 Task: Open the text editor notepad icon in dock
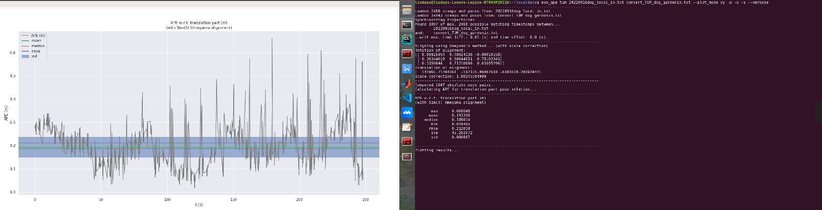[x=407, y=127]
